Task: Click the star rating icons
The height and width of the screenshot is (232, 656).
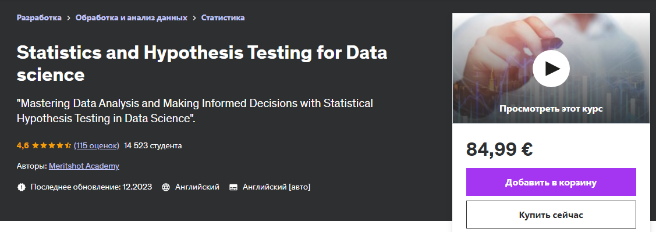Action: pos(51,145)
